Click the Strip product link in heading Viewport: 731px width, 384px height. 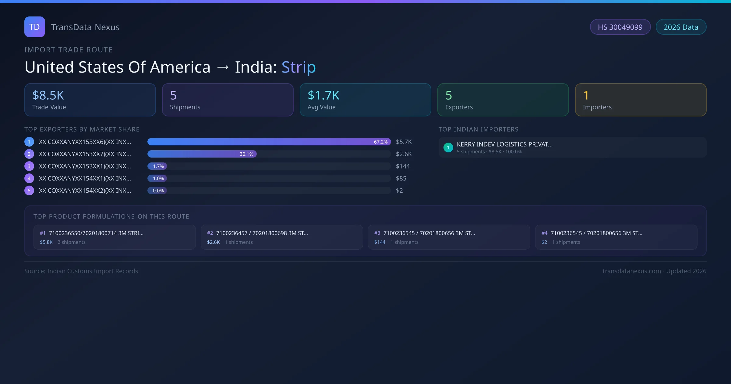pos(298,67)
